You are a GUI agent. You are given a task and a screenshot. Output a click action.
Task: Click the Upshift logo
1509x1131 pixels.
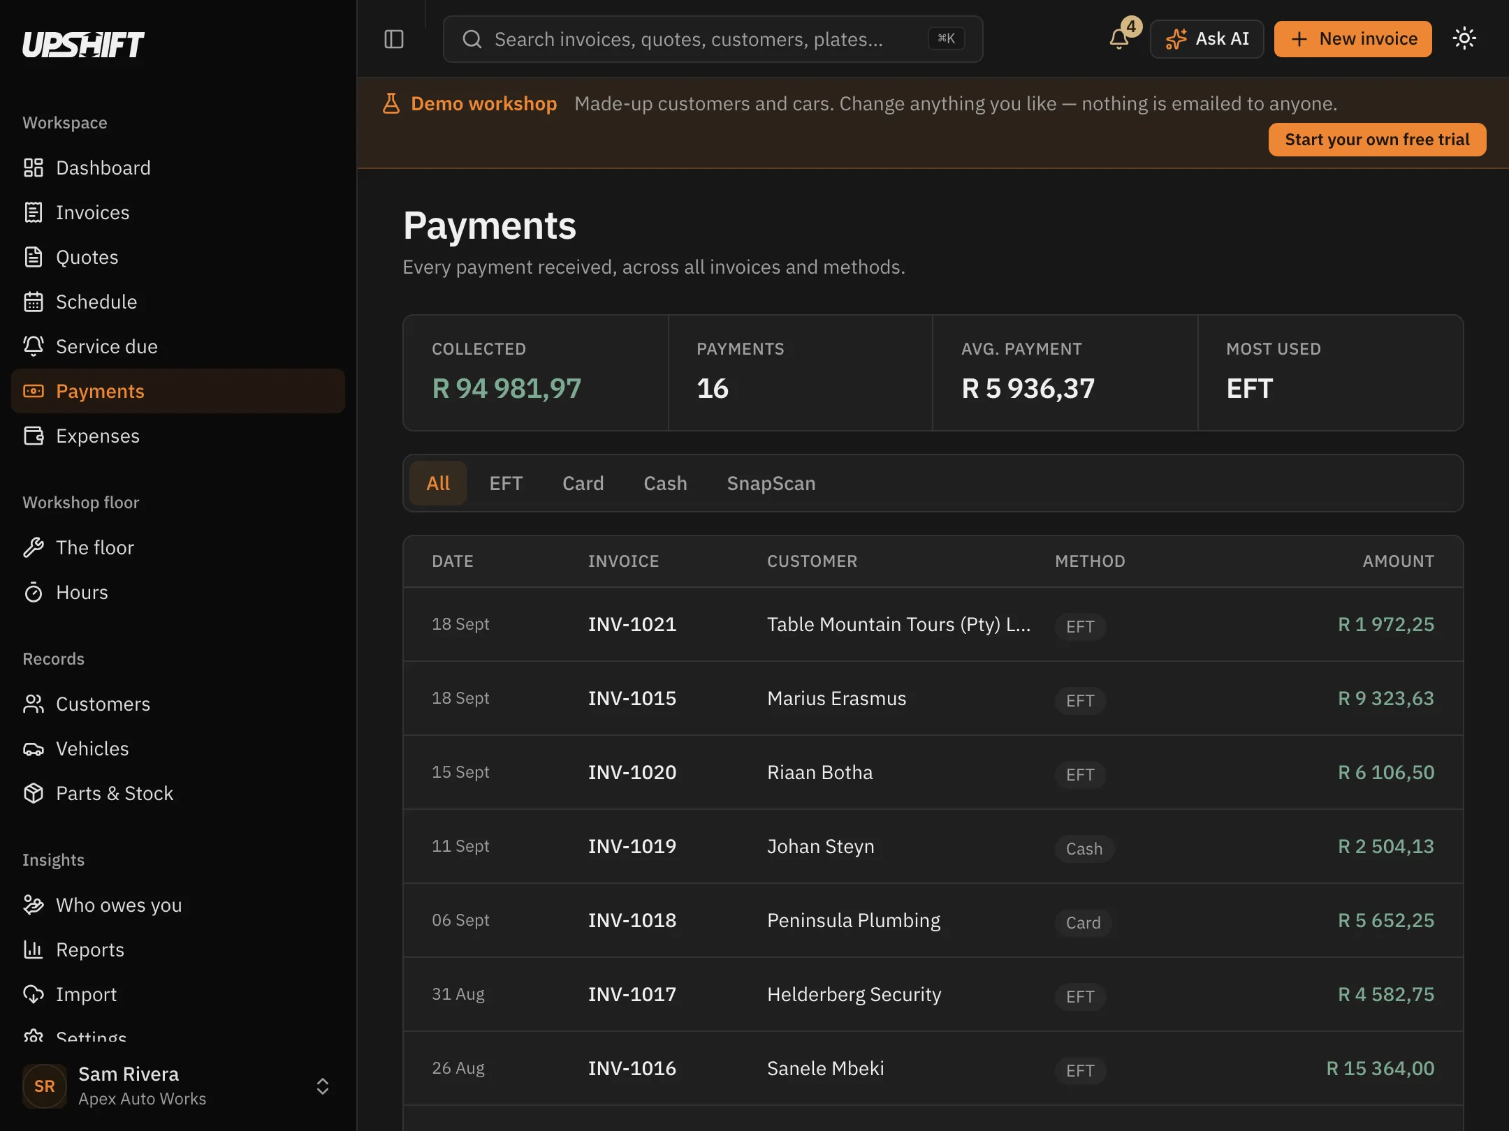tap(83, 45)
